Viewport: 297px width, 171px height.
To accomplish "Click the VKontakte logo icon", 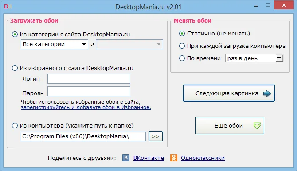I will click(x=126, y=158).
